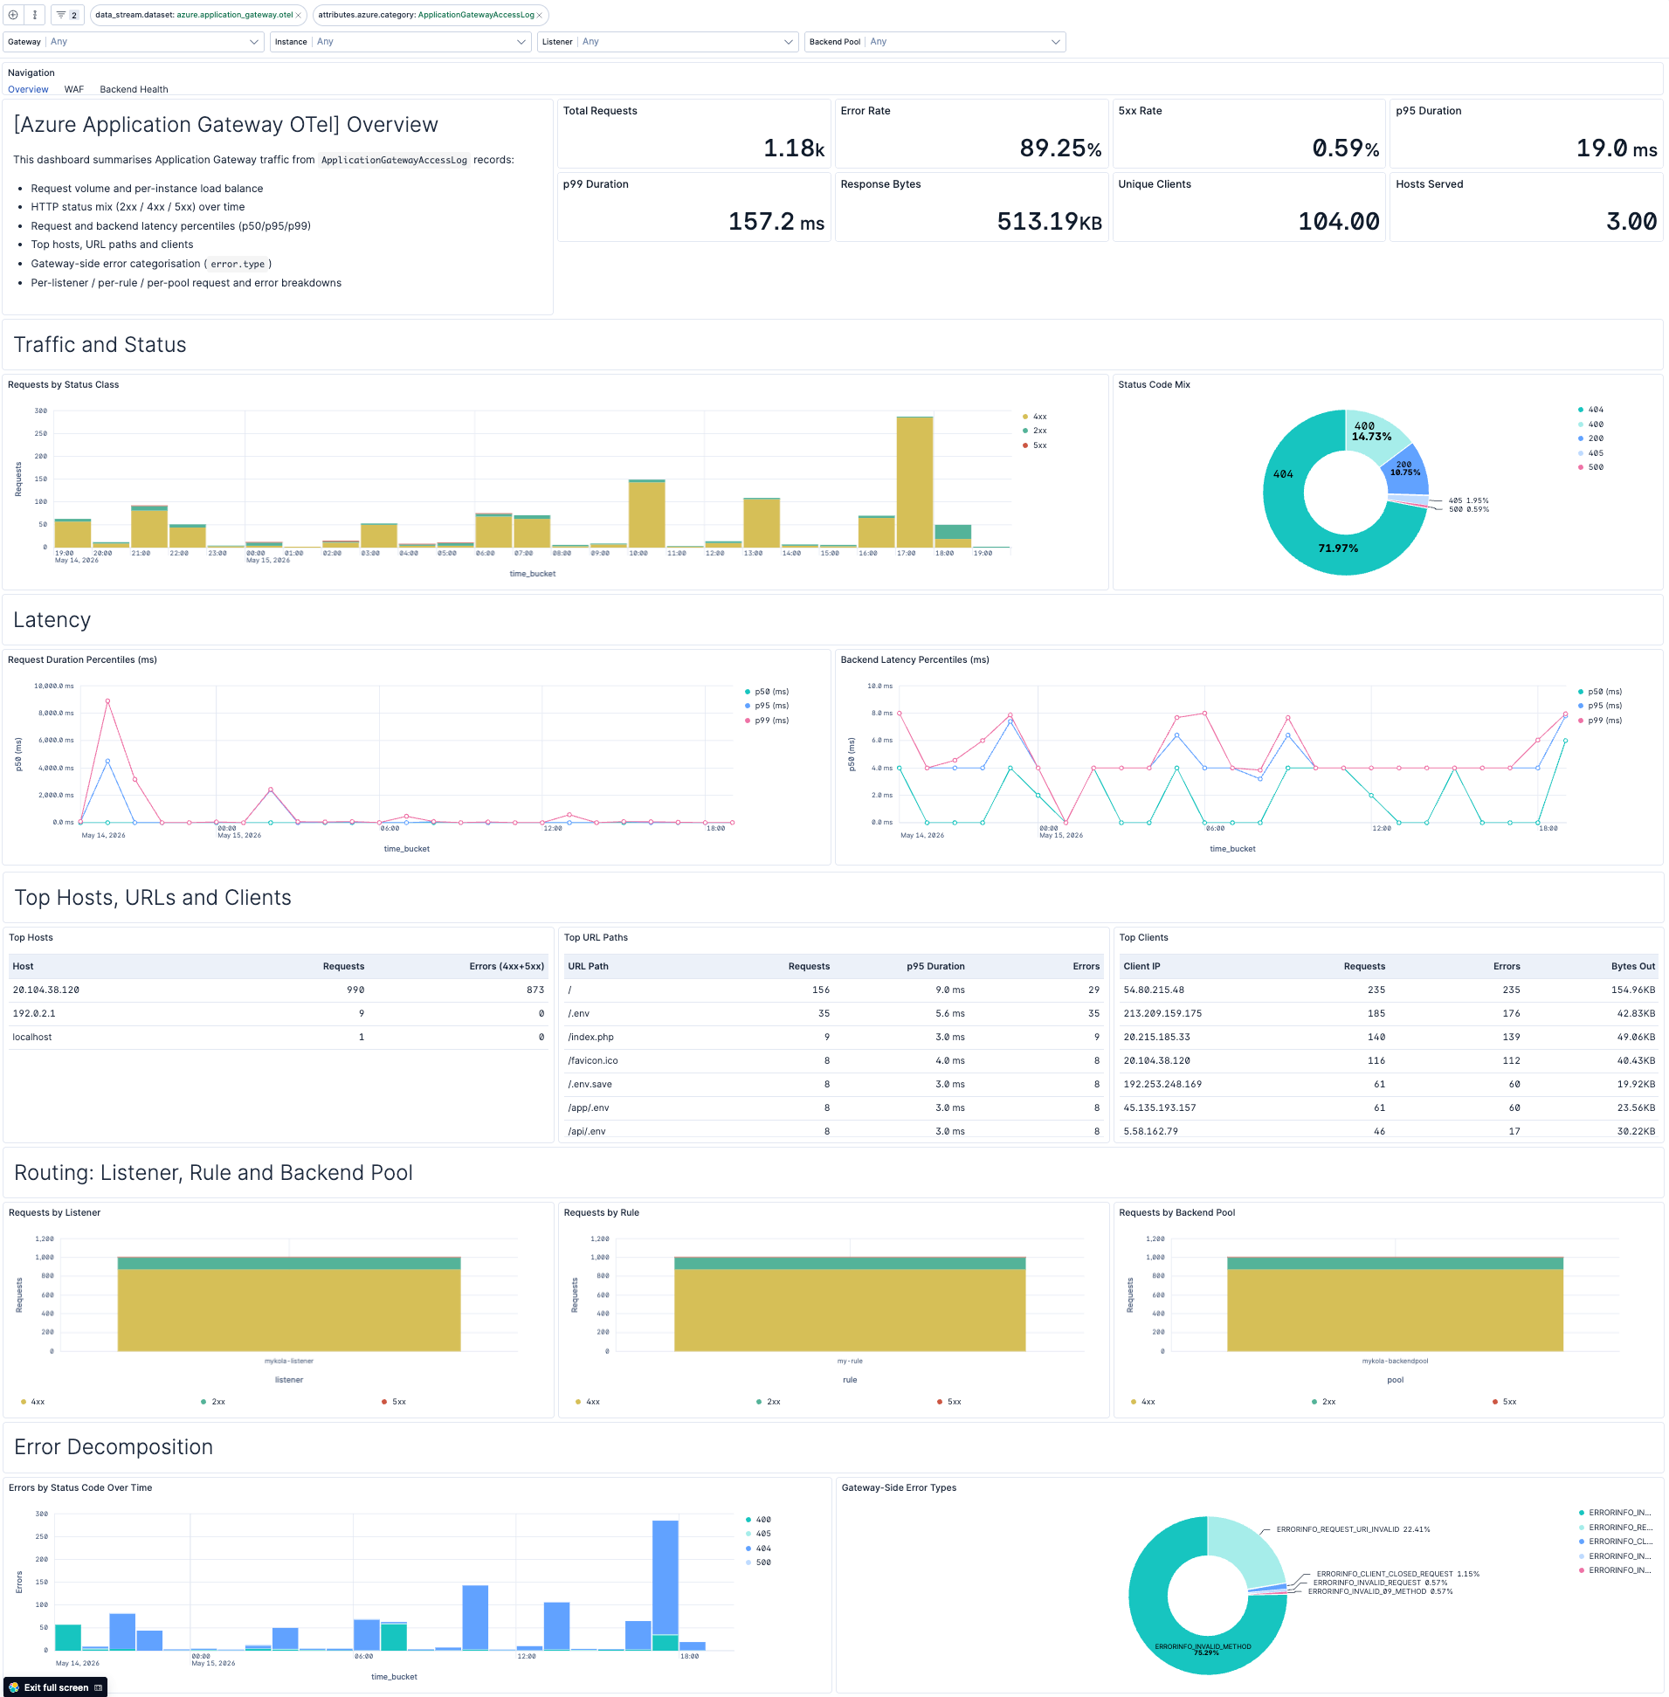1669x1697 pixels.
Task: Select host 20.104.38.120 in Top Hosts
Action: tap(45, 990)
